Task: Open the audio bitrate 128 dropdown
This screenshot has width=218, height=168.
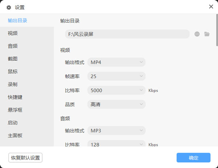Action: click(x=116, y=144)
